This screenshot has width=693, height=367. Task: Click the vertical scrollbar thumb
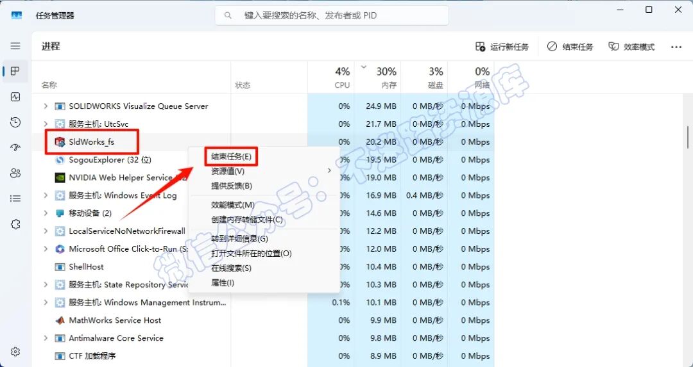coord(688,138)
